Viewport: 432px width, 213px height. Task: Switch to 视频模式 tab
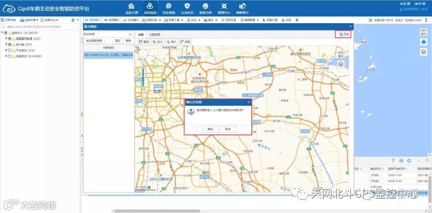[x=112, y=20]
